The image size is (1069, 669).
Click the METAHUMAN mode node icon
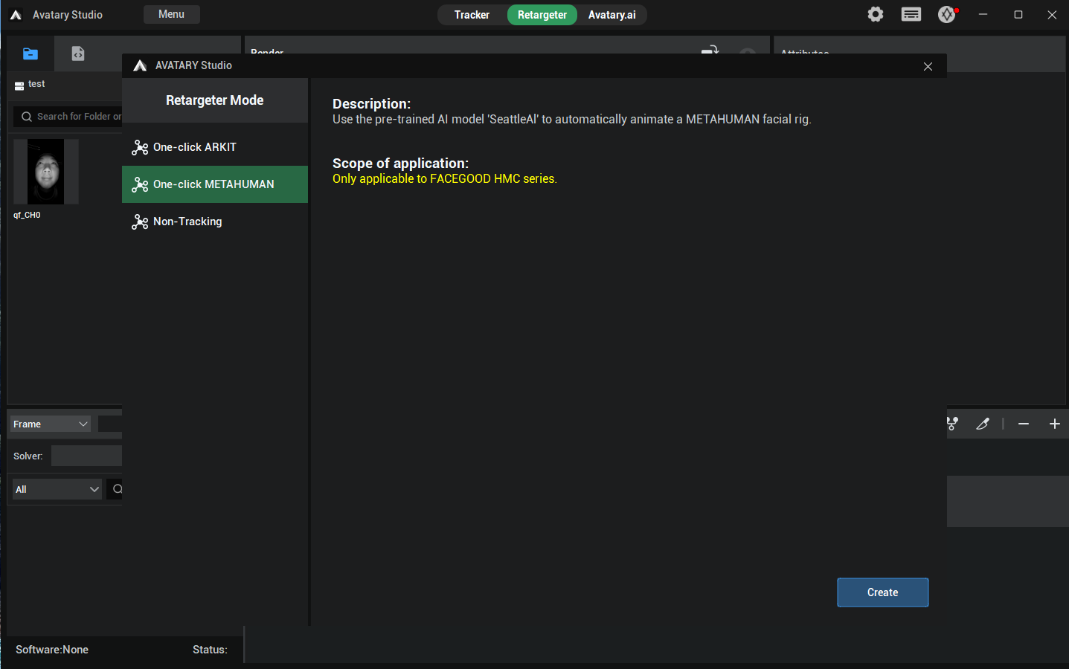[140, 184]
